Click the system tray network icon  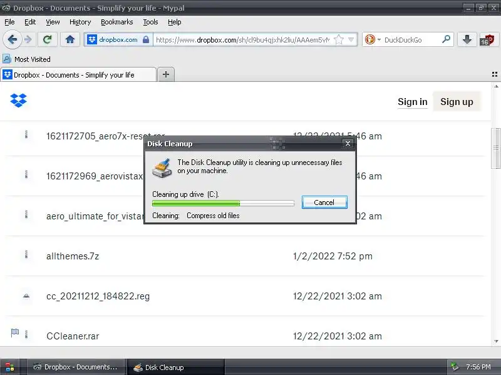coord(455,367)
